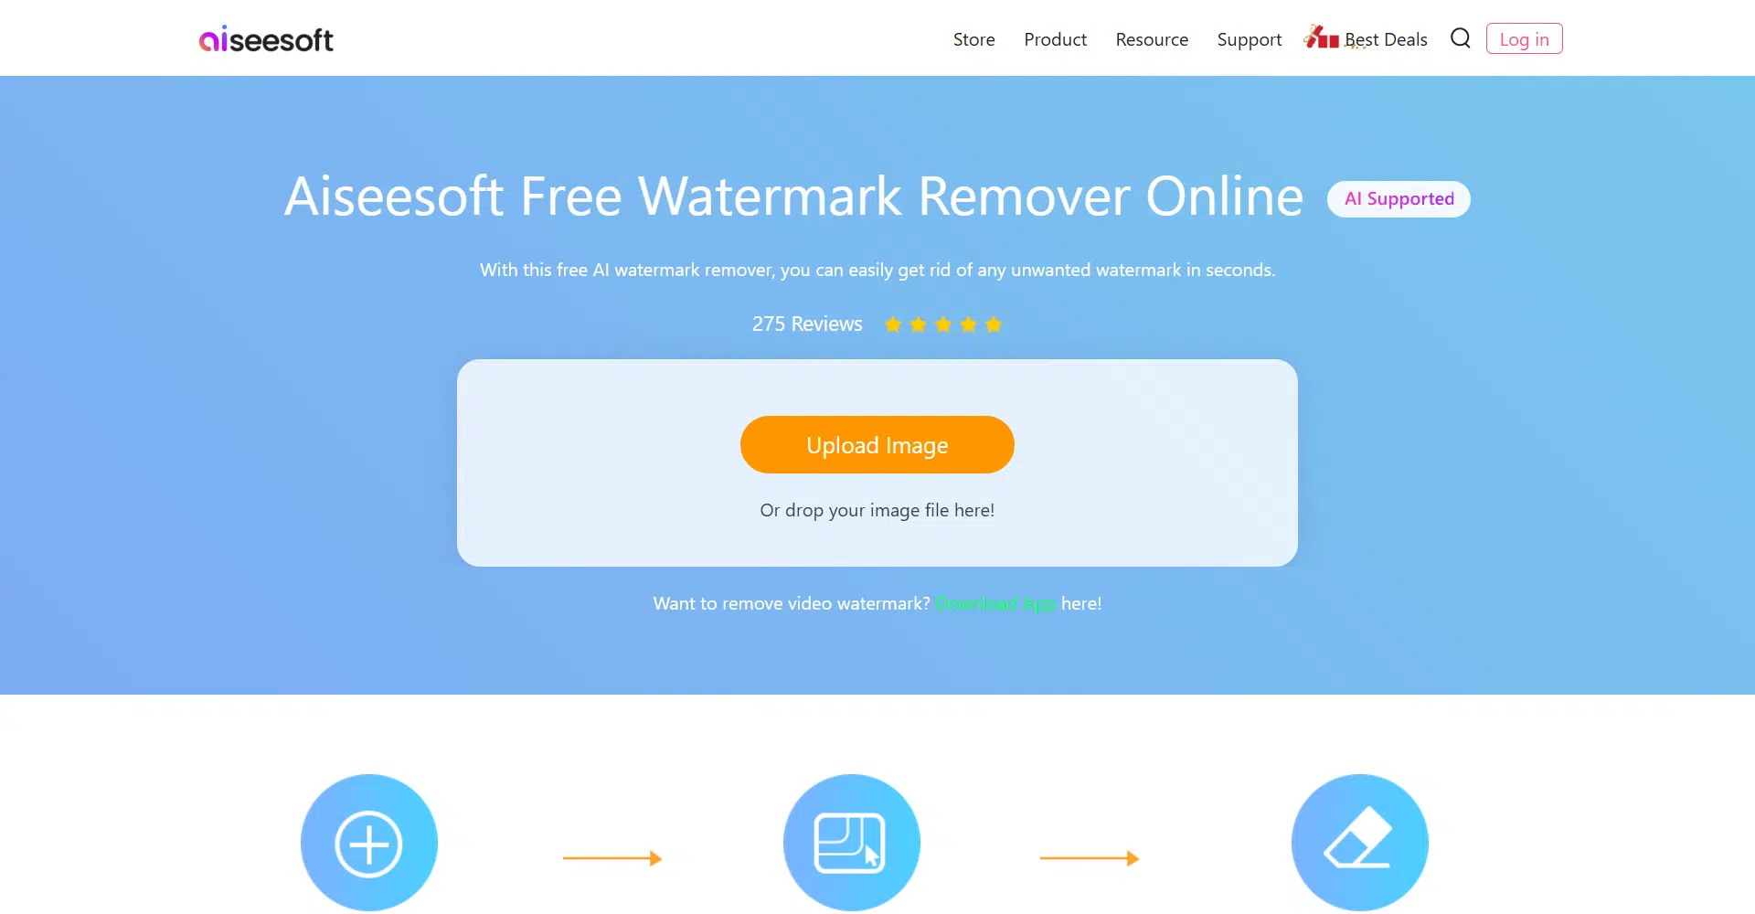Open Best Deals page
Image resolution: width=1755 pixels, height=914 pixels.
click(x=1386, y=39)
